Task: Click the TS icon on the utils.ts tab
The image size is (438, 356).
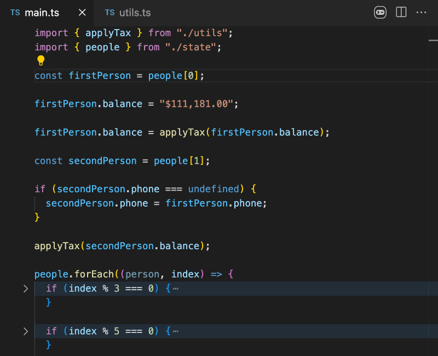Action: 108,12
